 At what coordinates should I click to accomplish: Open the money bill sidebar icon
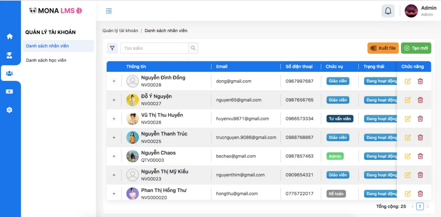pos(9,92)
